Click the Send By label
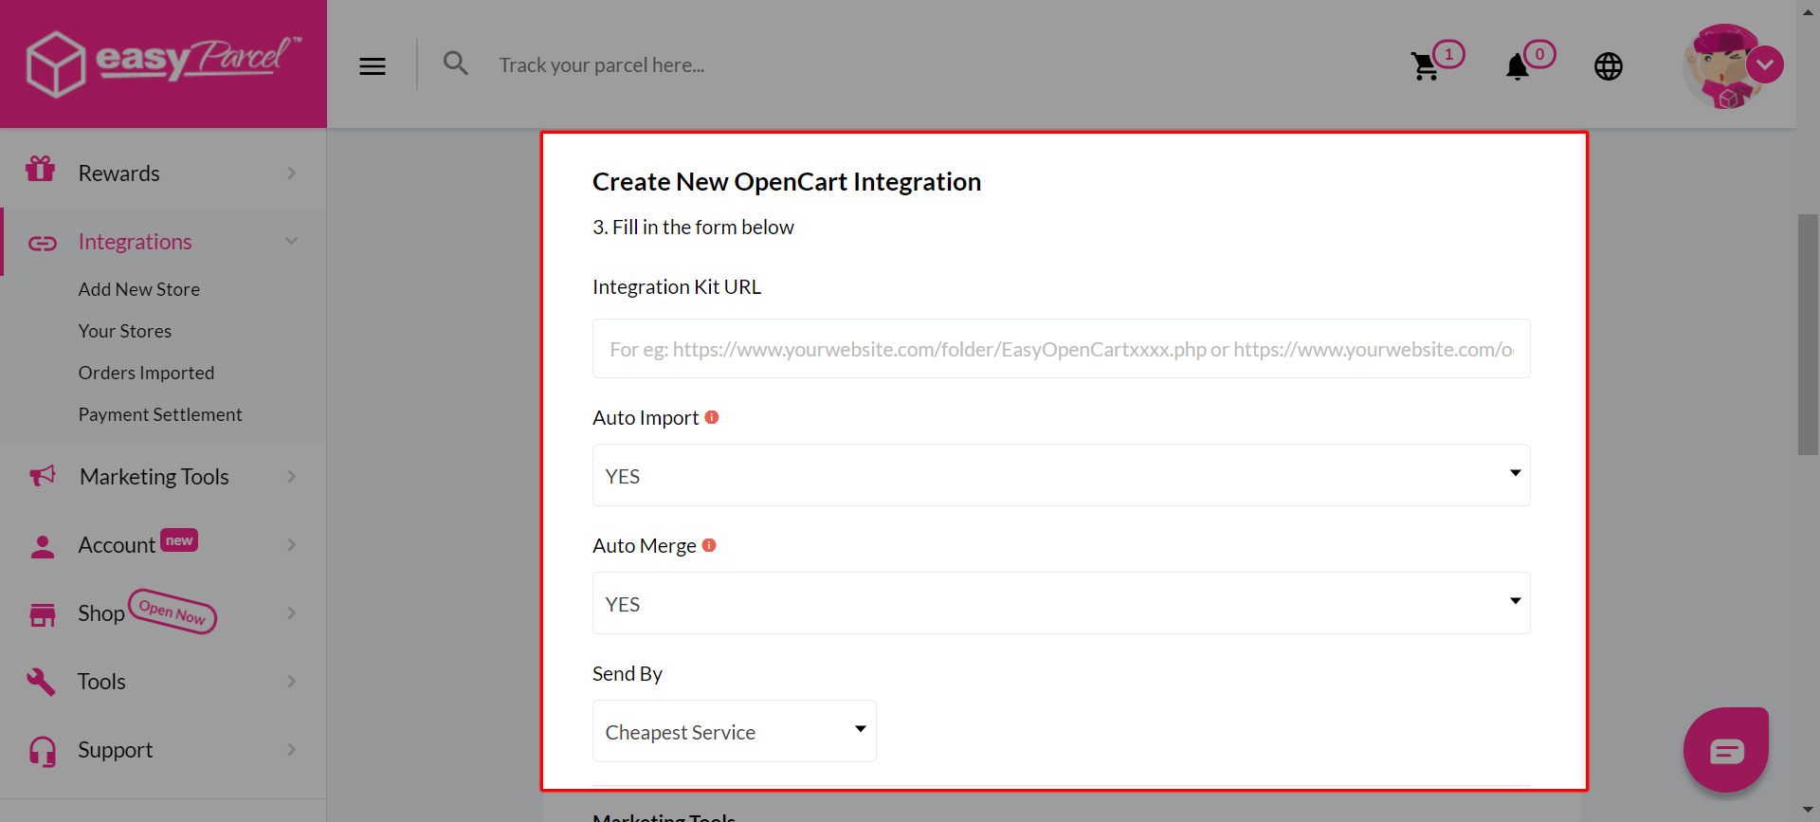This screenshot has width=1820, height=822. click(x=628, y=674)
